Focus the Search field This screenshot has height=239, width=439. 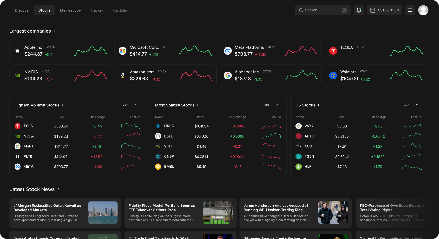(x=323, y=10)
